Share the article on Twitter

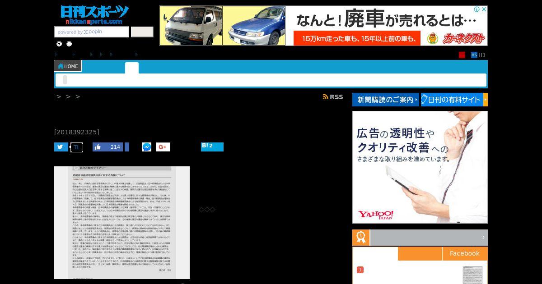(61, 147)
